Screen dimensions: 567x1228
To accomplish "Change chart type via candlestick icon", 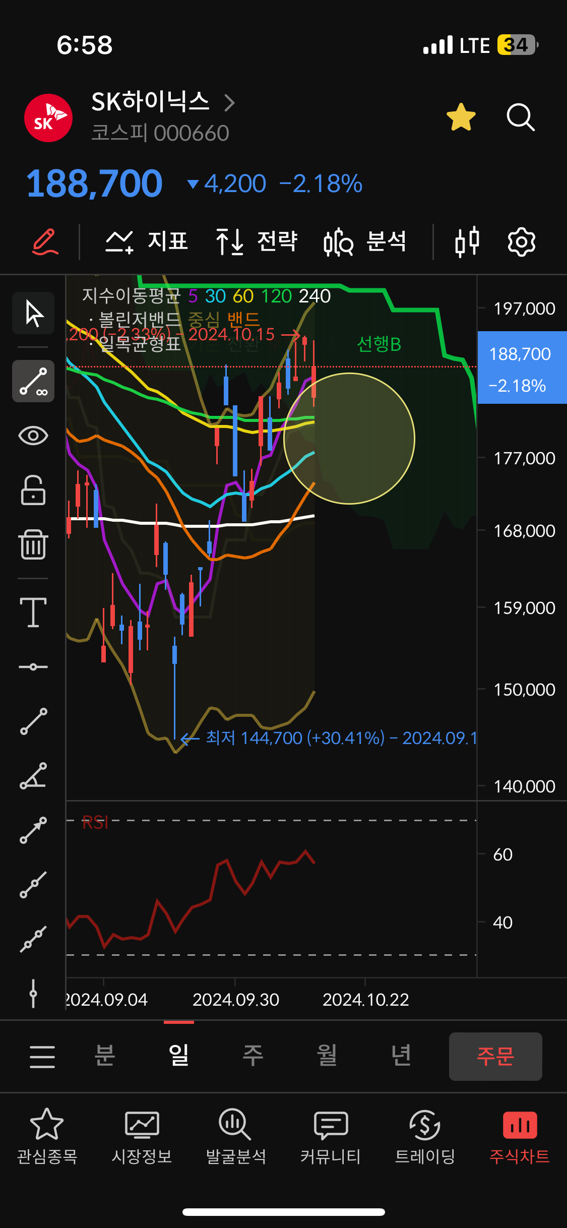I will click(x=467, y=241).
